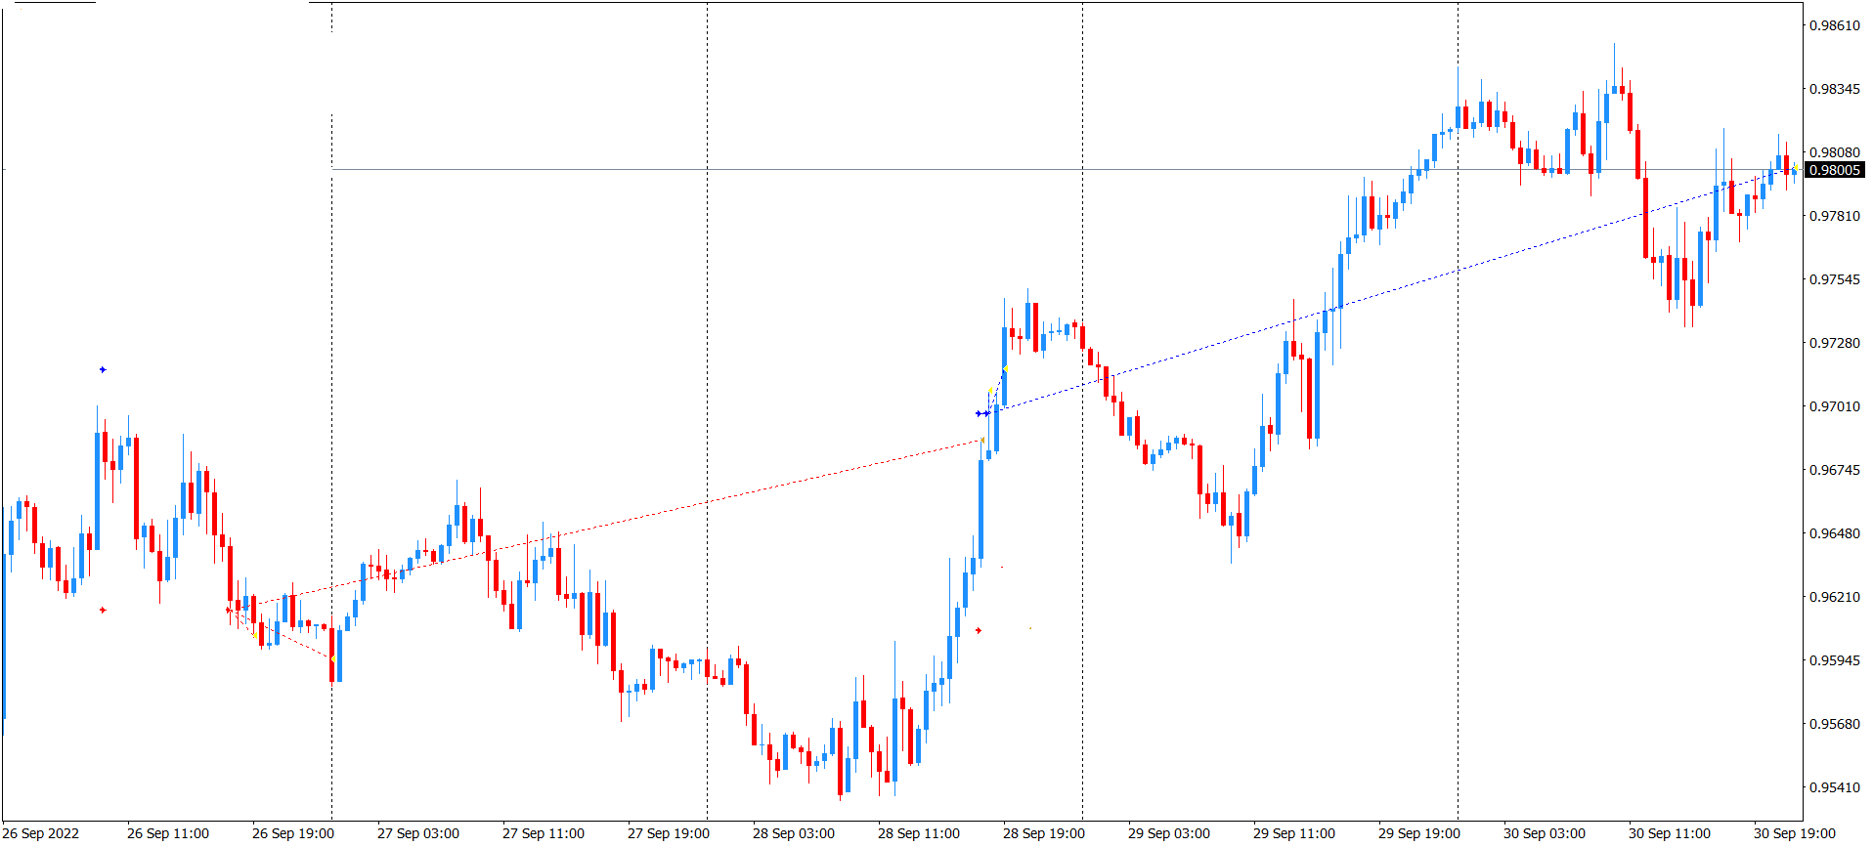Click the 26 Sep 19:00 time label
This screenshot has width=1873, height=847.
point(293,833)
